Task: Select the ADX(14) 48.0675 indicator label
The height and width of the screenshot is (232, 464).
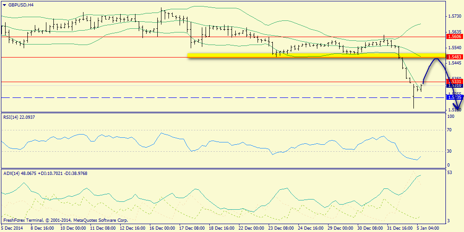Action: [45, 173]
